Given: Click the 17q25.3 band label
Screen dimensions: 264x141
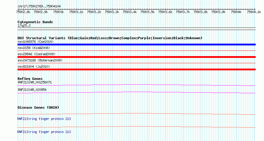Looking at the screenshot, I should [x=24, y=26].
